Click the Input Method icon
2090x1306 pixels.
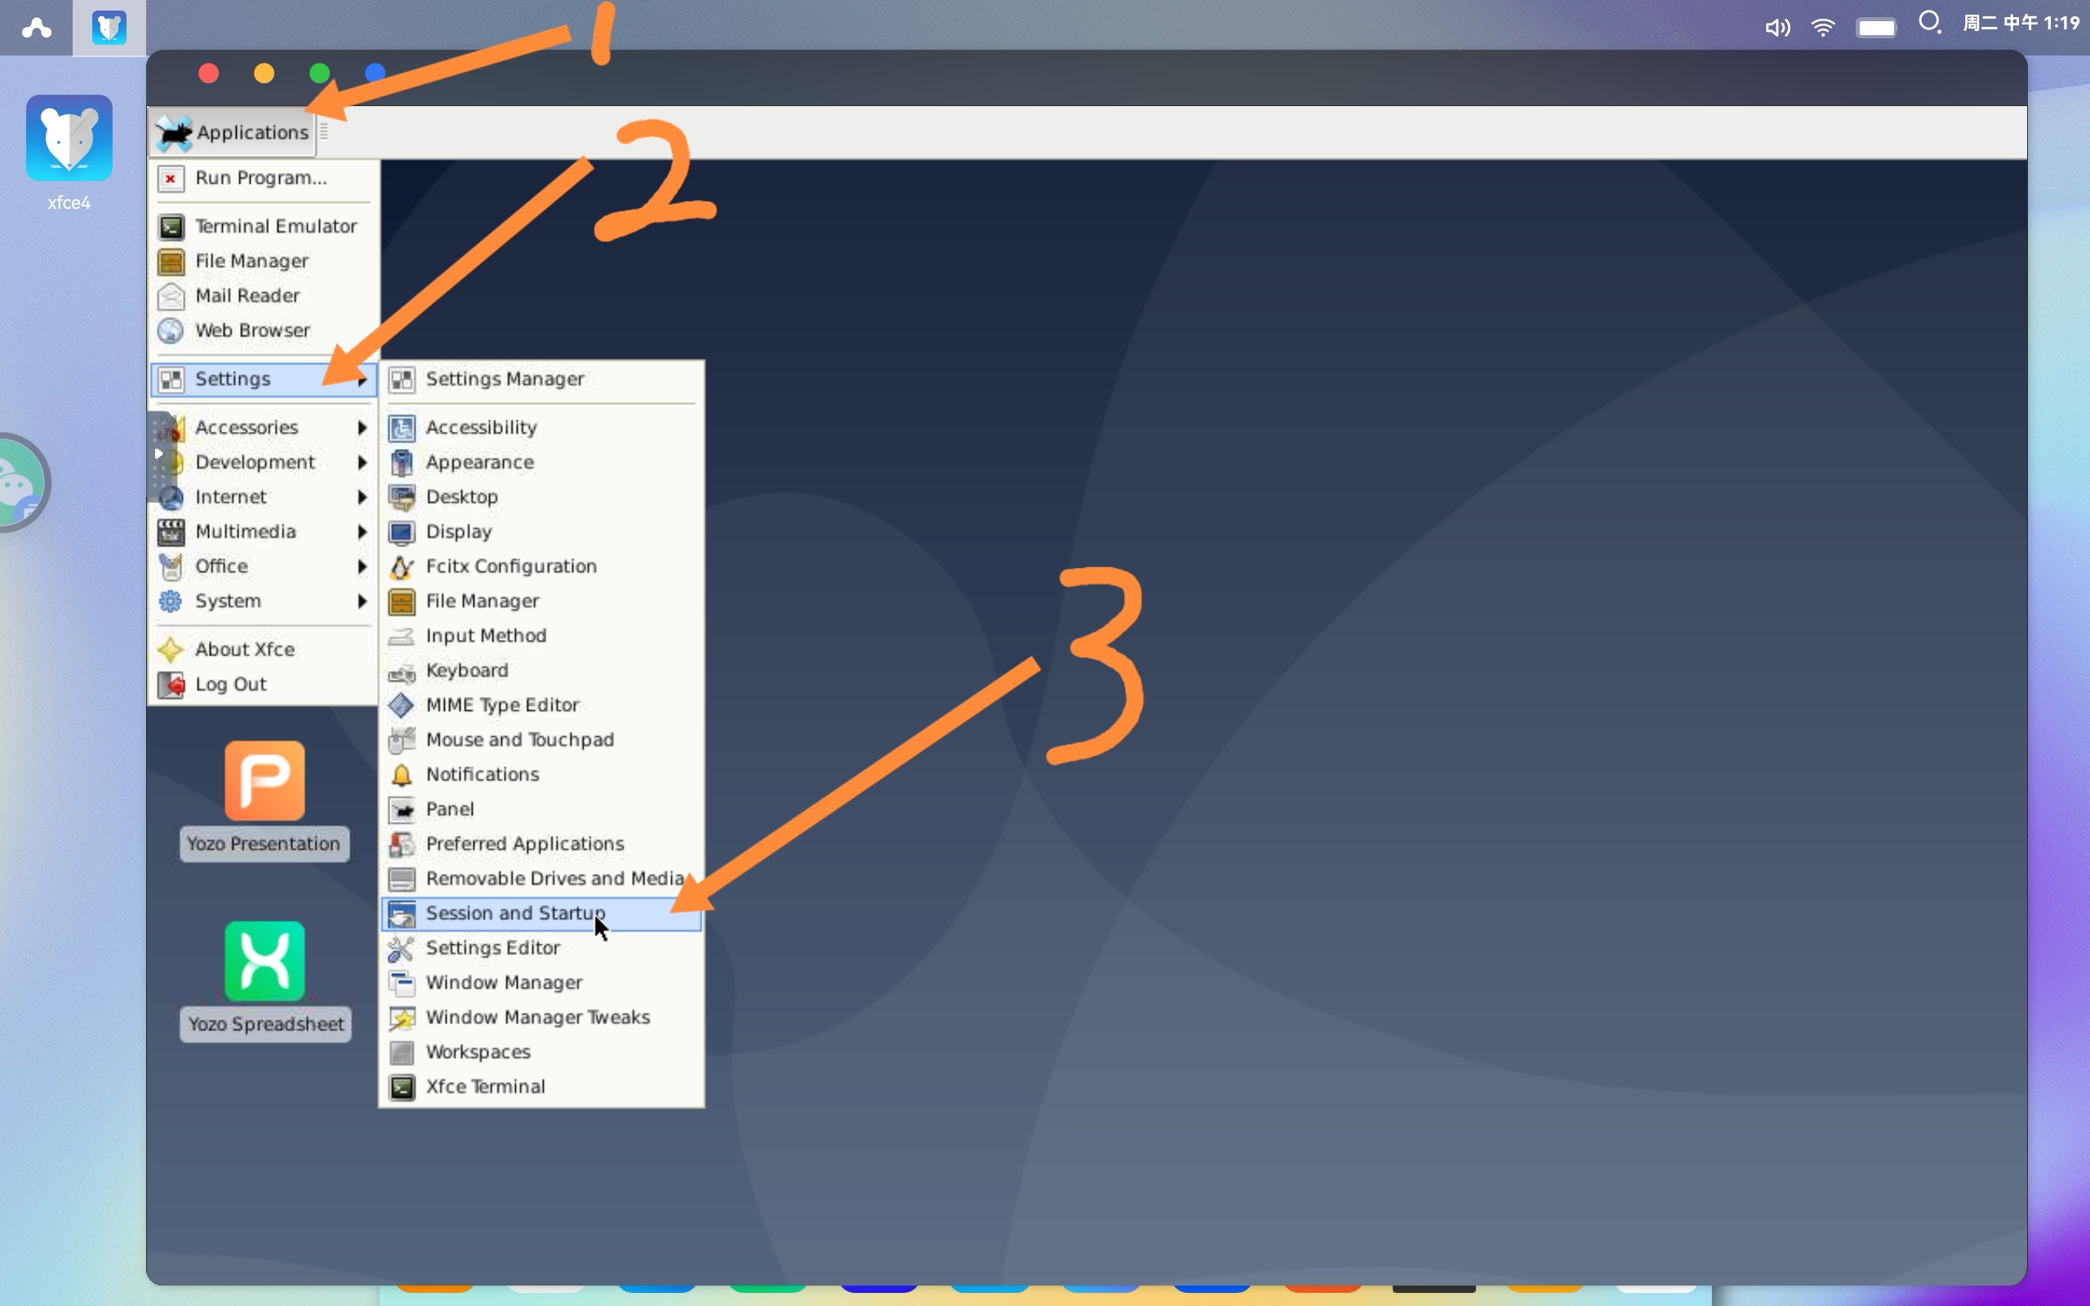[402, 636]
